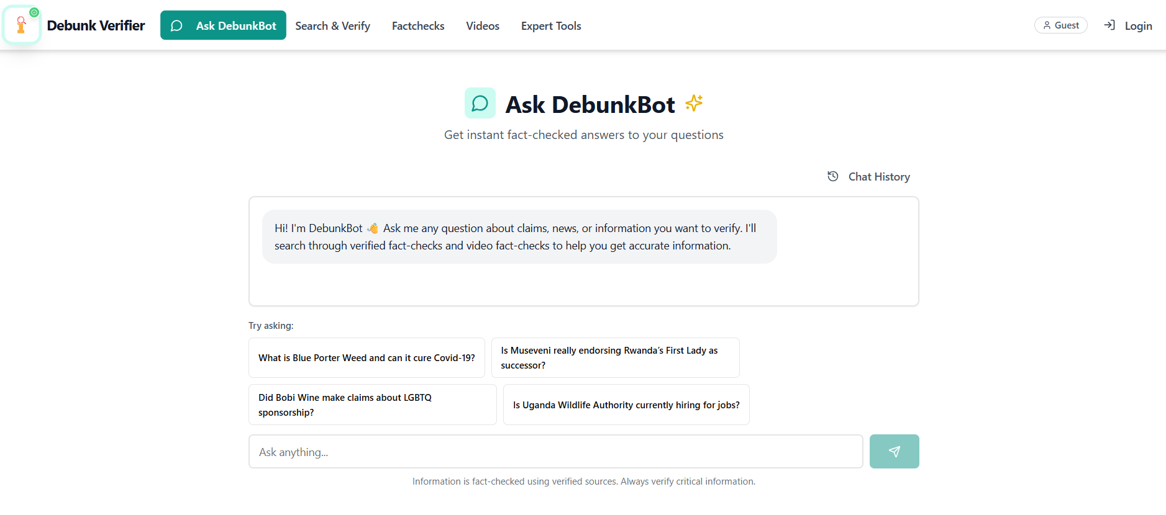The image size is (1166, 515).
Task: Open the Videos tab
Action: coord(483,25)
